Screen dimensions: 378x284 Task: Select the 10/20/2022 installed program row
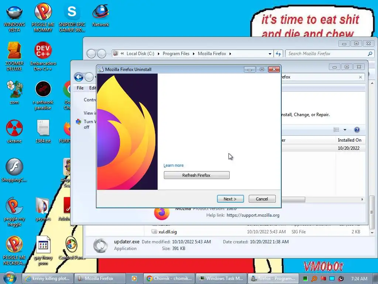pyautogui.click(x=323, y=148)
